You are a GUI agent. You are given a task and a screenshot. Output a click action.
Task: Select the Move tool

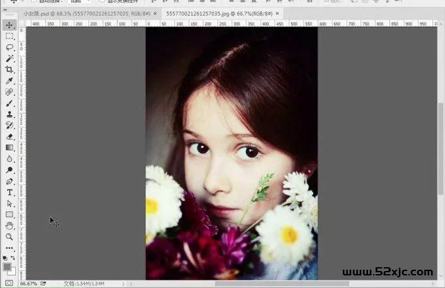[x=9, y=25]
